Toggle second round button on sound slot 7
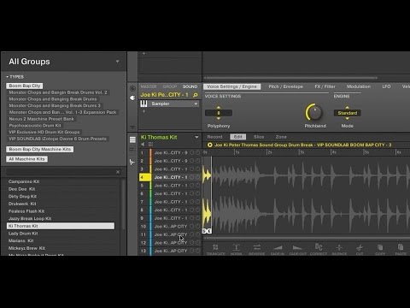 pos(197,202)
